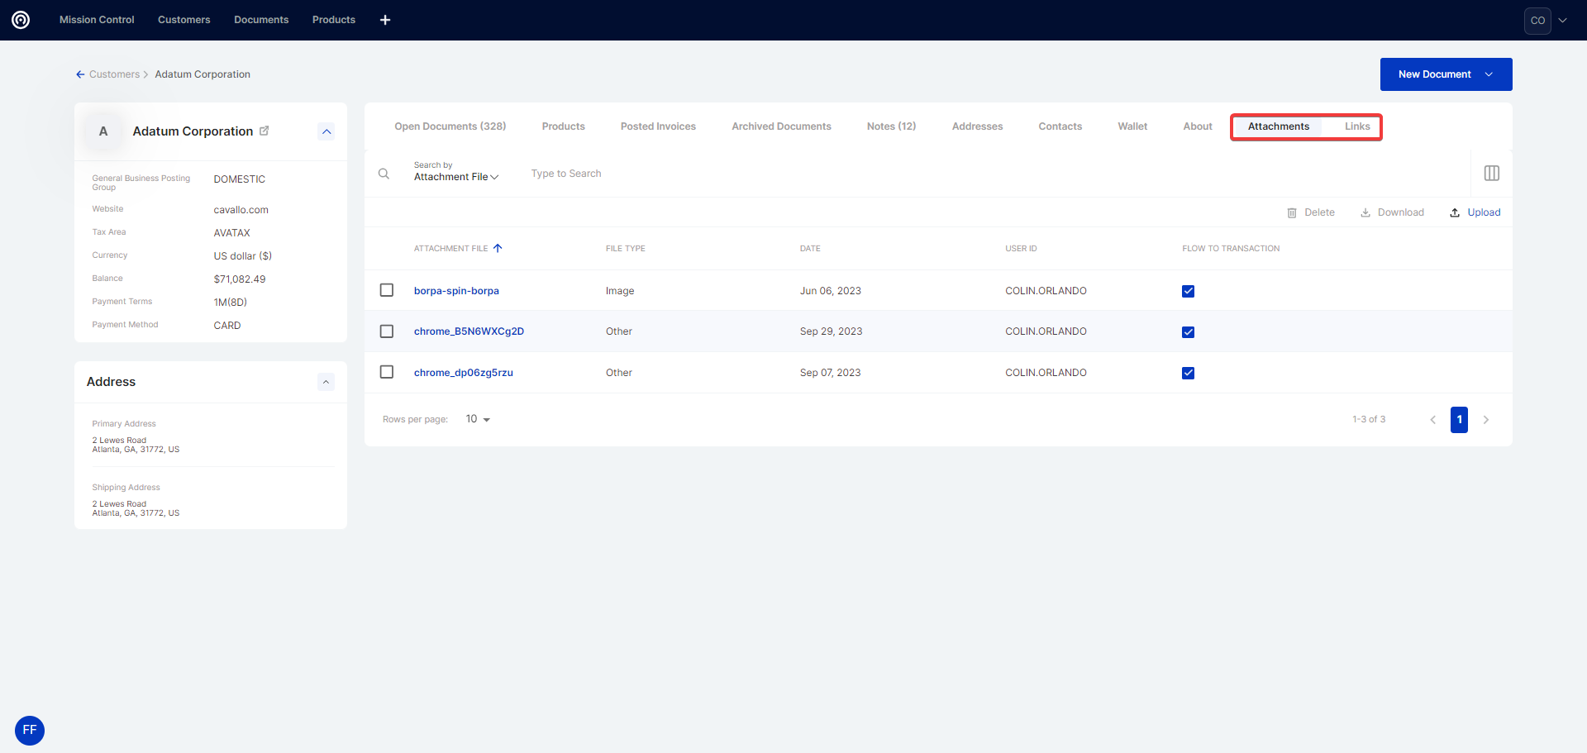Click the plus icon in navigation bar
This screenshot has width=1587, height=753.
[385, 20]
